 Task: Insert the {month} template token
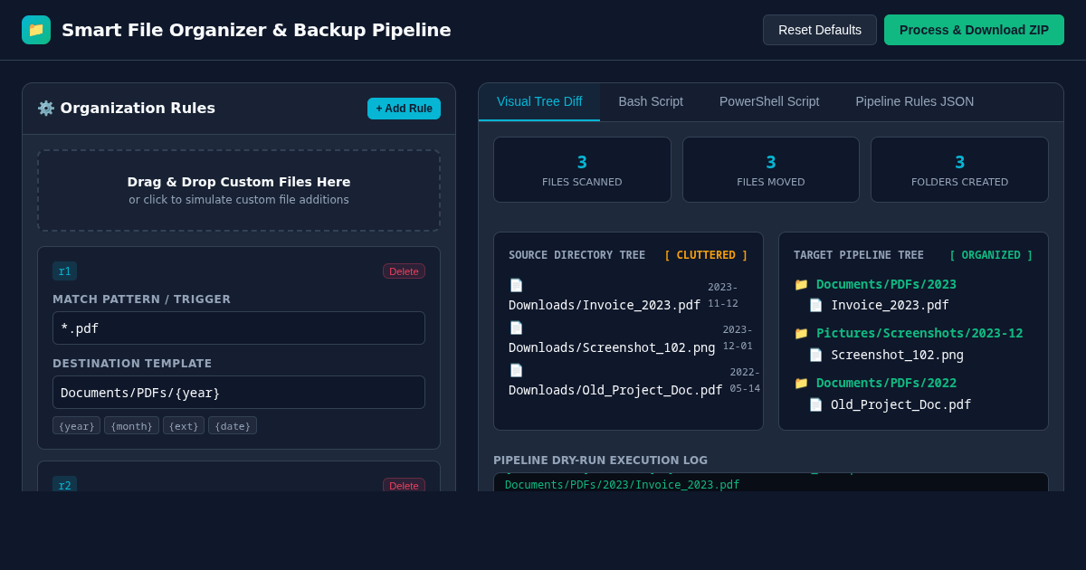point(131,425)
